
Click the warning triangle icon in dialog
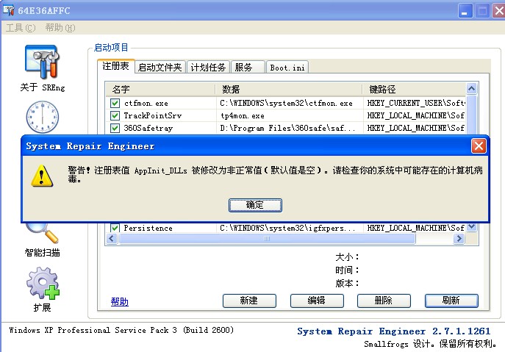[42, 176]
